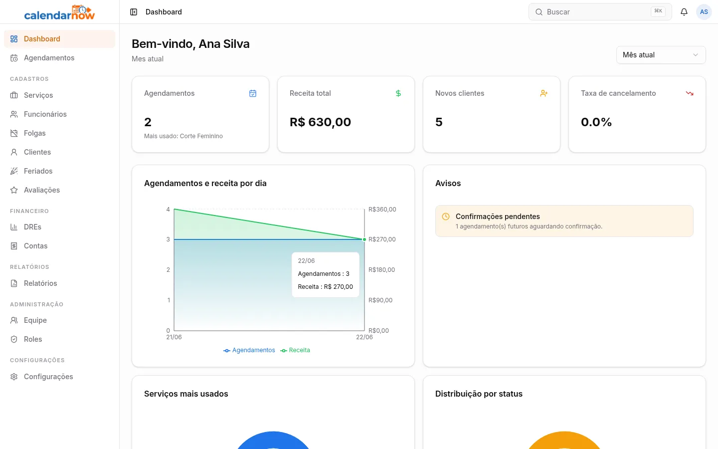Navigate to Funcionários
The width and height of the screenshot is (718, 449).
coord(59,114)
